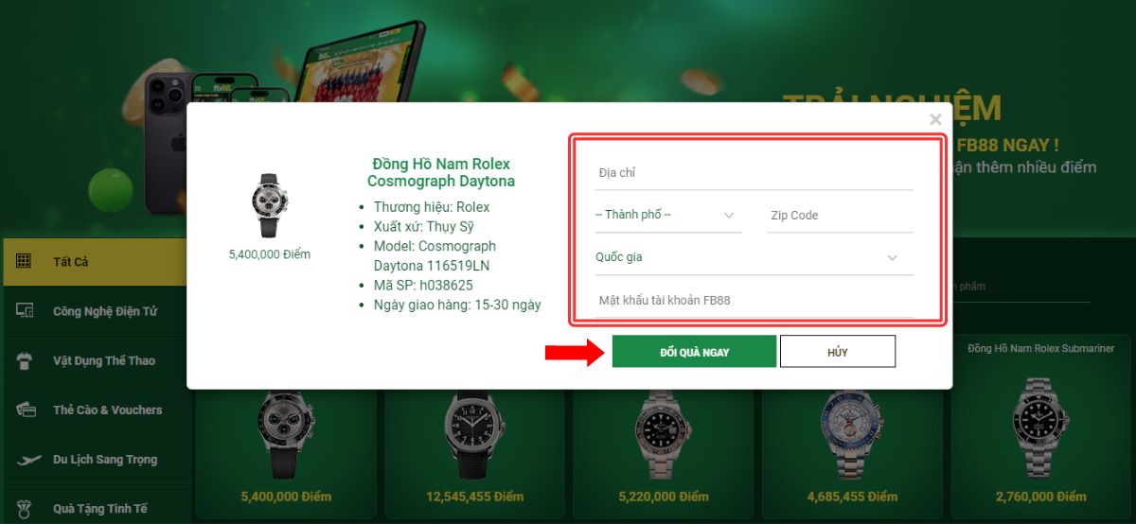Click the Rolex Daytona watch thumbnail in the dialog
The image size is (1136, 524).
tap(269, 205)
